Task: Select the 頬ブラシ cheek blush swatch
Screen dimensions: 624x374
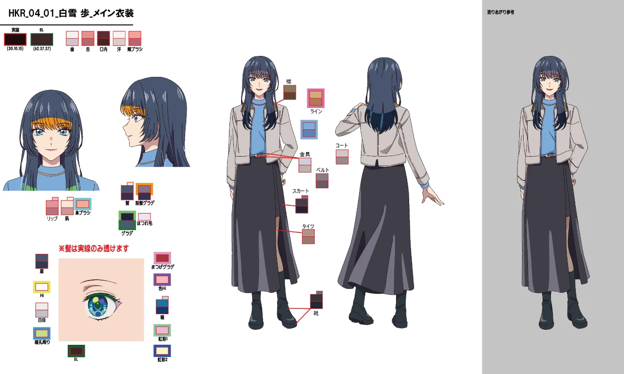Action: (x=134, y=38)
